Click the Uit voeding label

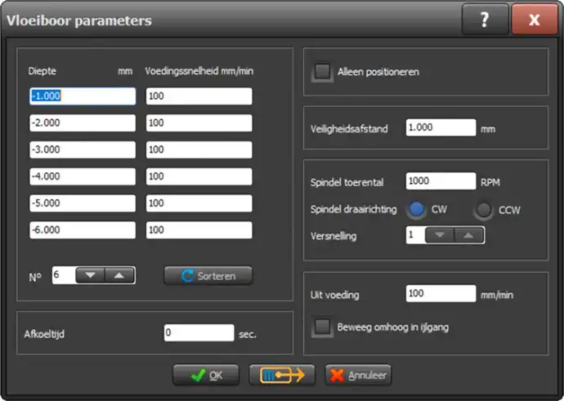click(335, 295)
